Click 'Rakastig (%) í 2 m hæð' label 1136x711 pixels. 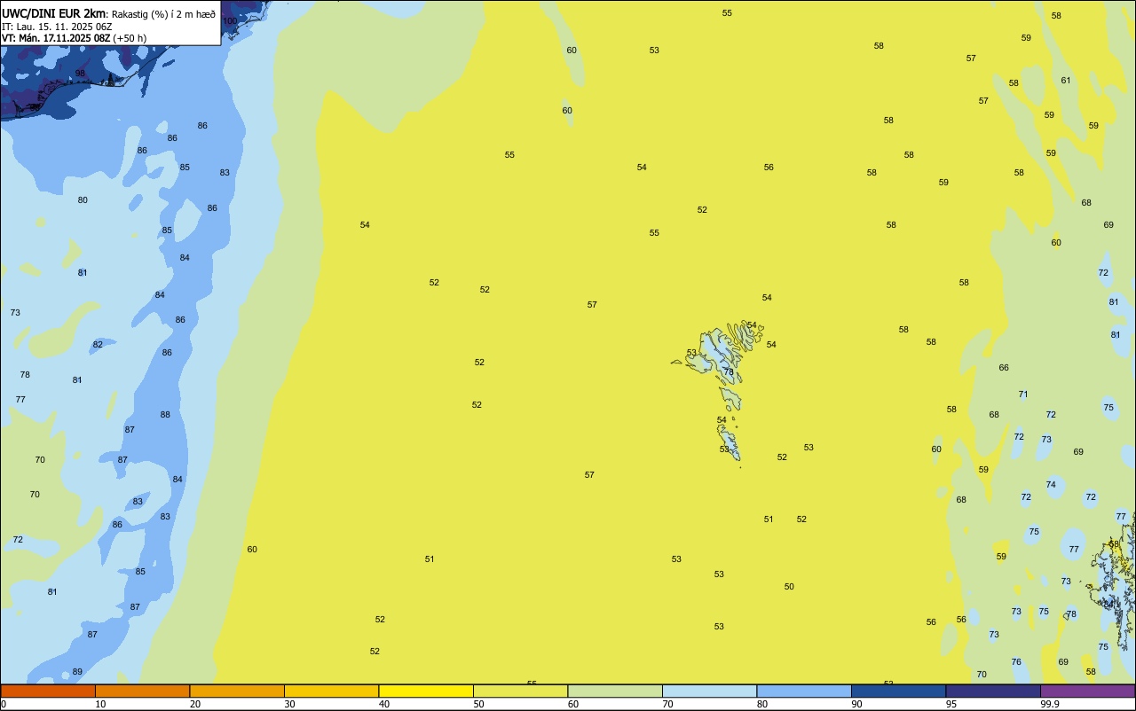[163, 14]
